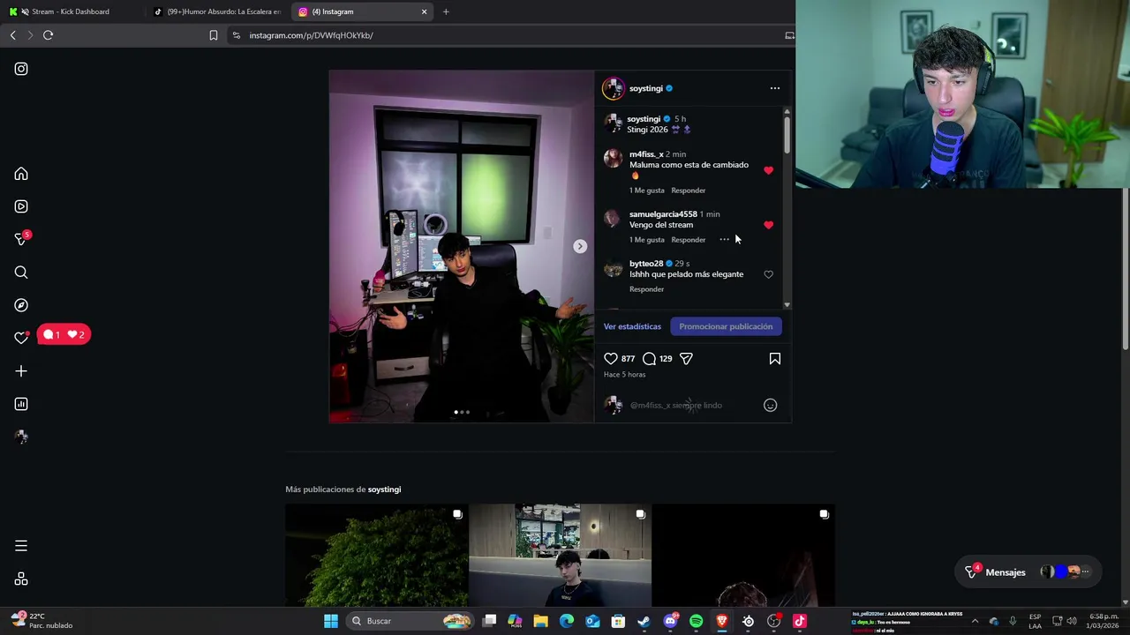Screen dimensions: 1130x635
Task: Open site information icon in the address bar
Action: [236, 35]
